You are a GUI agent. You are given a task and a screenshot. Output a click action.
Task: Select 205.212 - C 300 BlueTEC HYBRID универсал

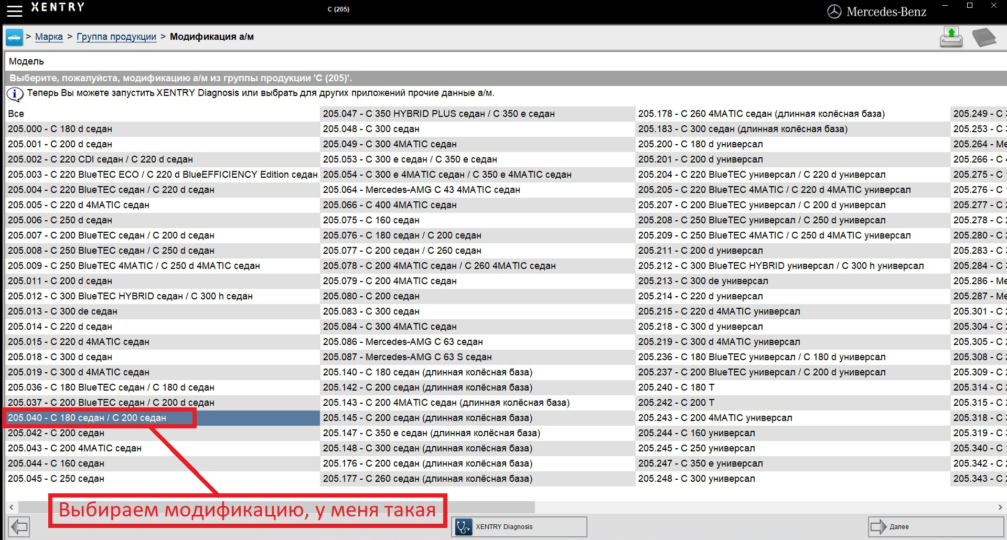click(x=793, y=266)
